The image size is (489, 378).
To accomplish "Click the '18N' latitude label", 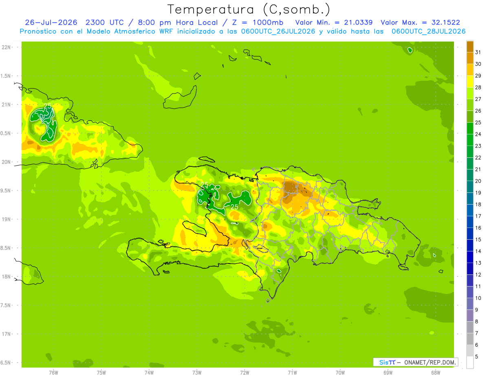I will click(6, 276).
